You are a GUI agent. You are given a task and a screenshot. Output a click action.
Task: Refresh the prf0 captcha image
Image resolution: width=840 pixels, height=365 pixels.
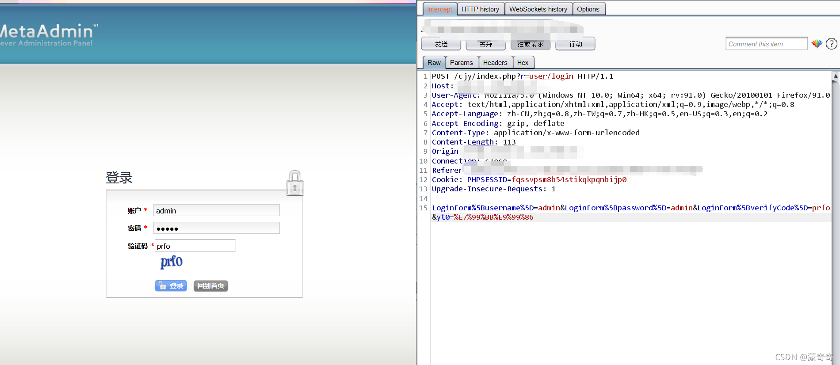click(x=172, y=262)
